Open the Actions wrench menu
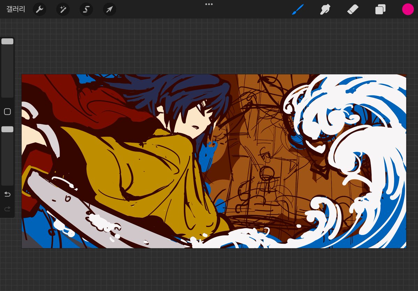418x291 pixels. 40,9
